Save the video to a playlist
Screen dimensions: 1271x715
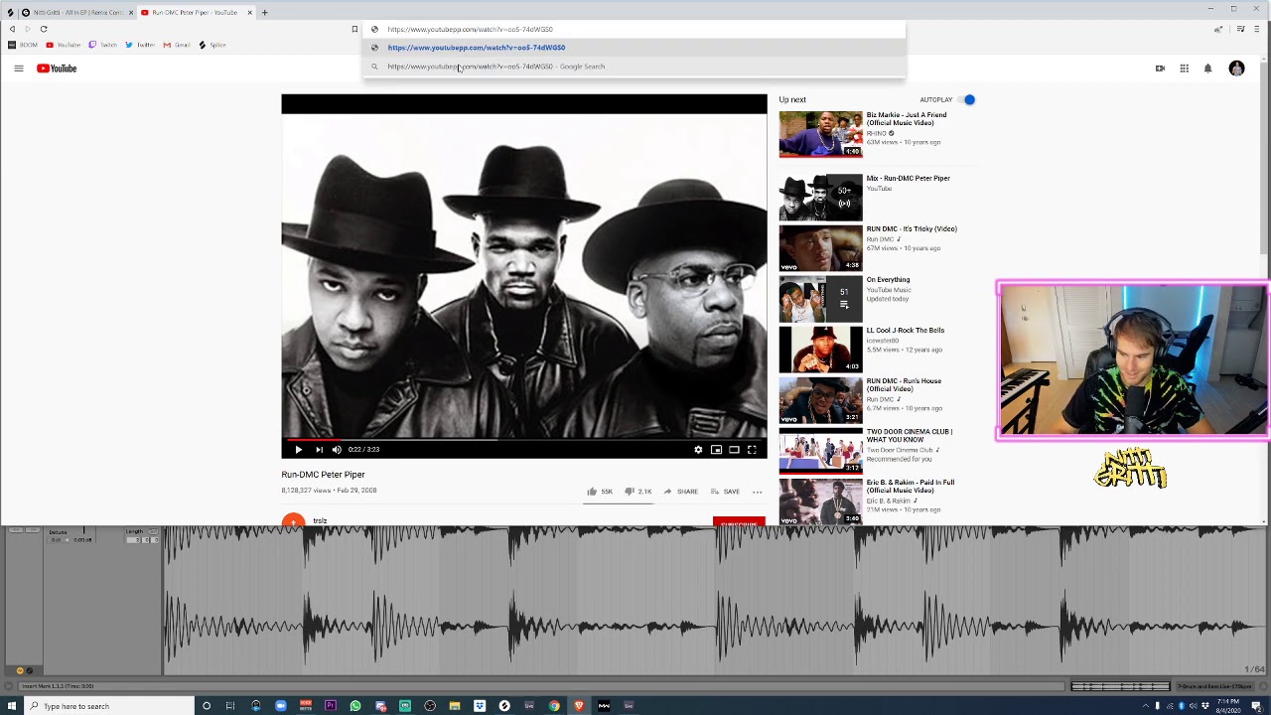pyautogui.click(x=724, y=492)
